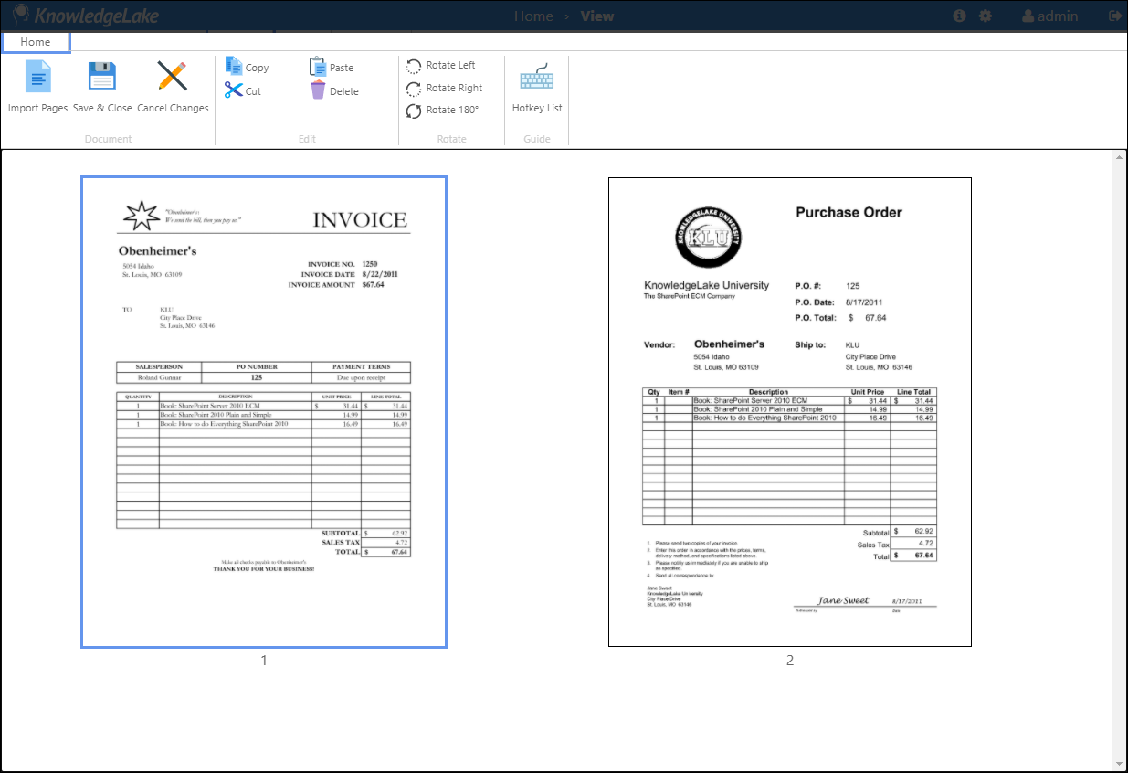Click the Guide group label

536,139
